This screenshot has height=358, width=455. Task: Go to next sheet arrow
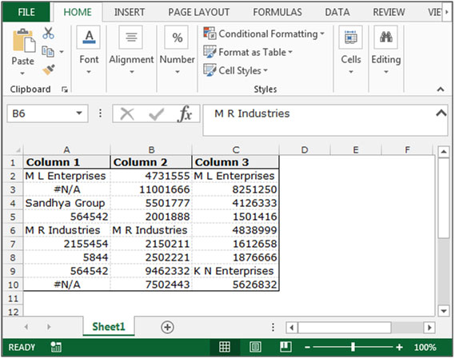coord(49,327)
